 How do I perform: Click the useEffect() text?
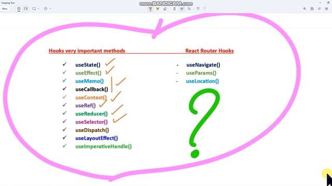[88, 73]
